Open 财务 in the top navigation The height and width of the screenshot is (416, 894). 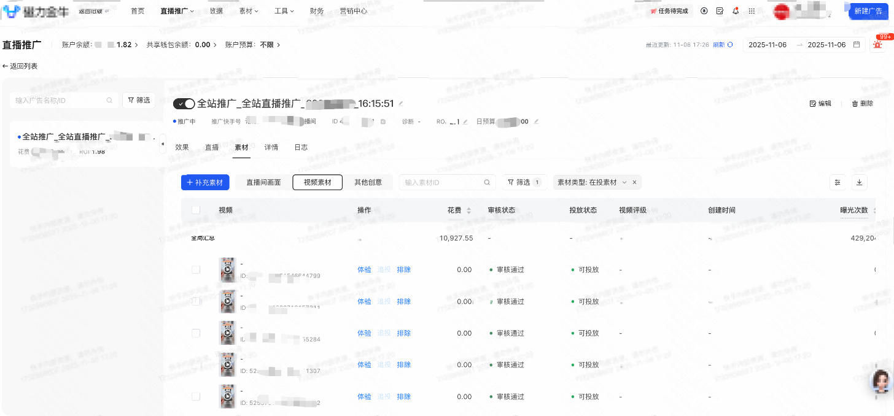317,10
